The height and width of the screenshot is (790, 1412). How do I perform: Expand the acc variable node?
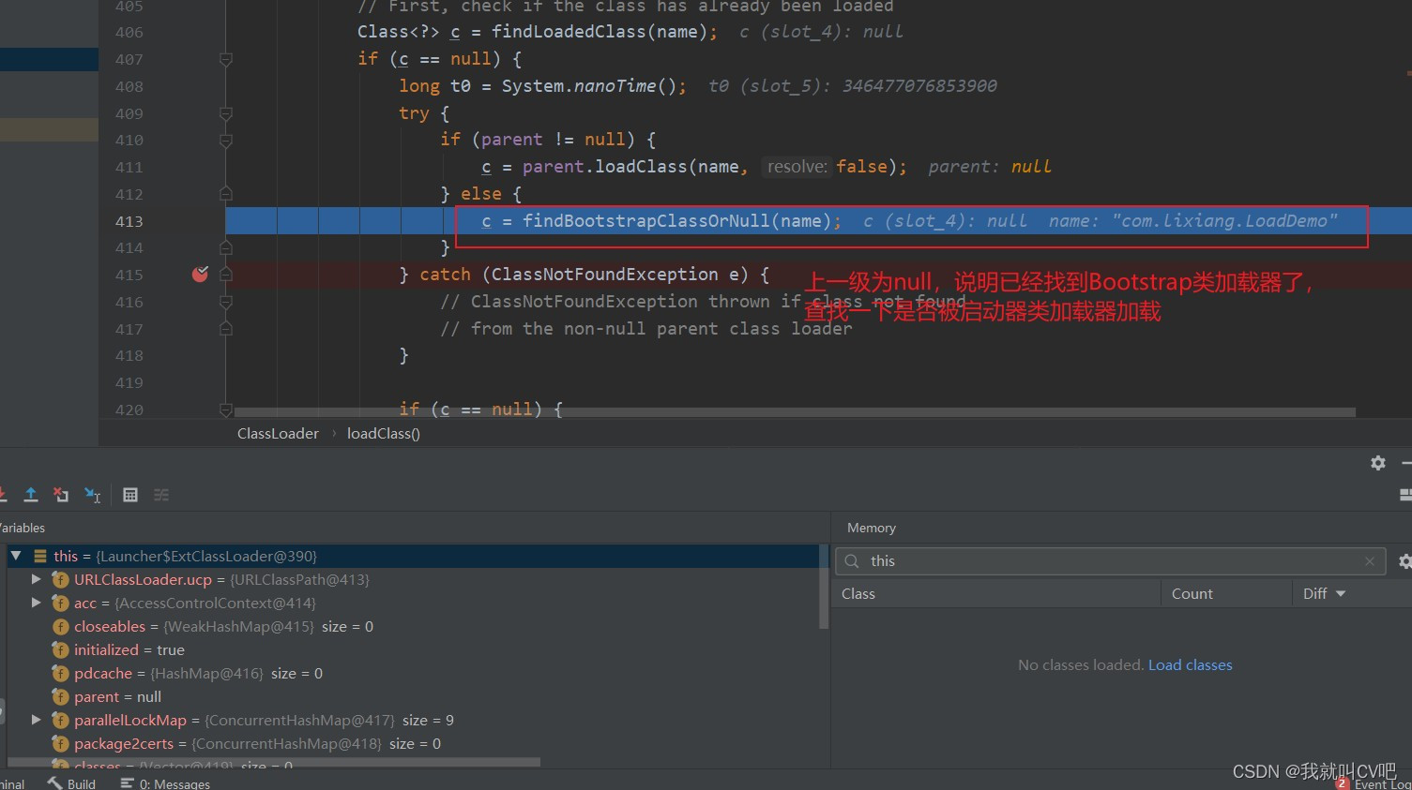(36, 603)
